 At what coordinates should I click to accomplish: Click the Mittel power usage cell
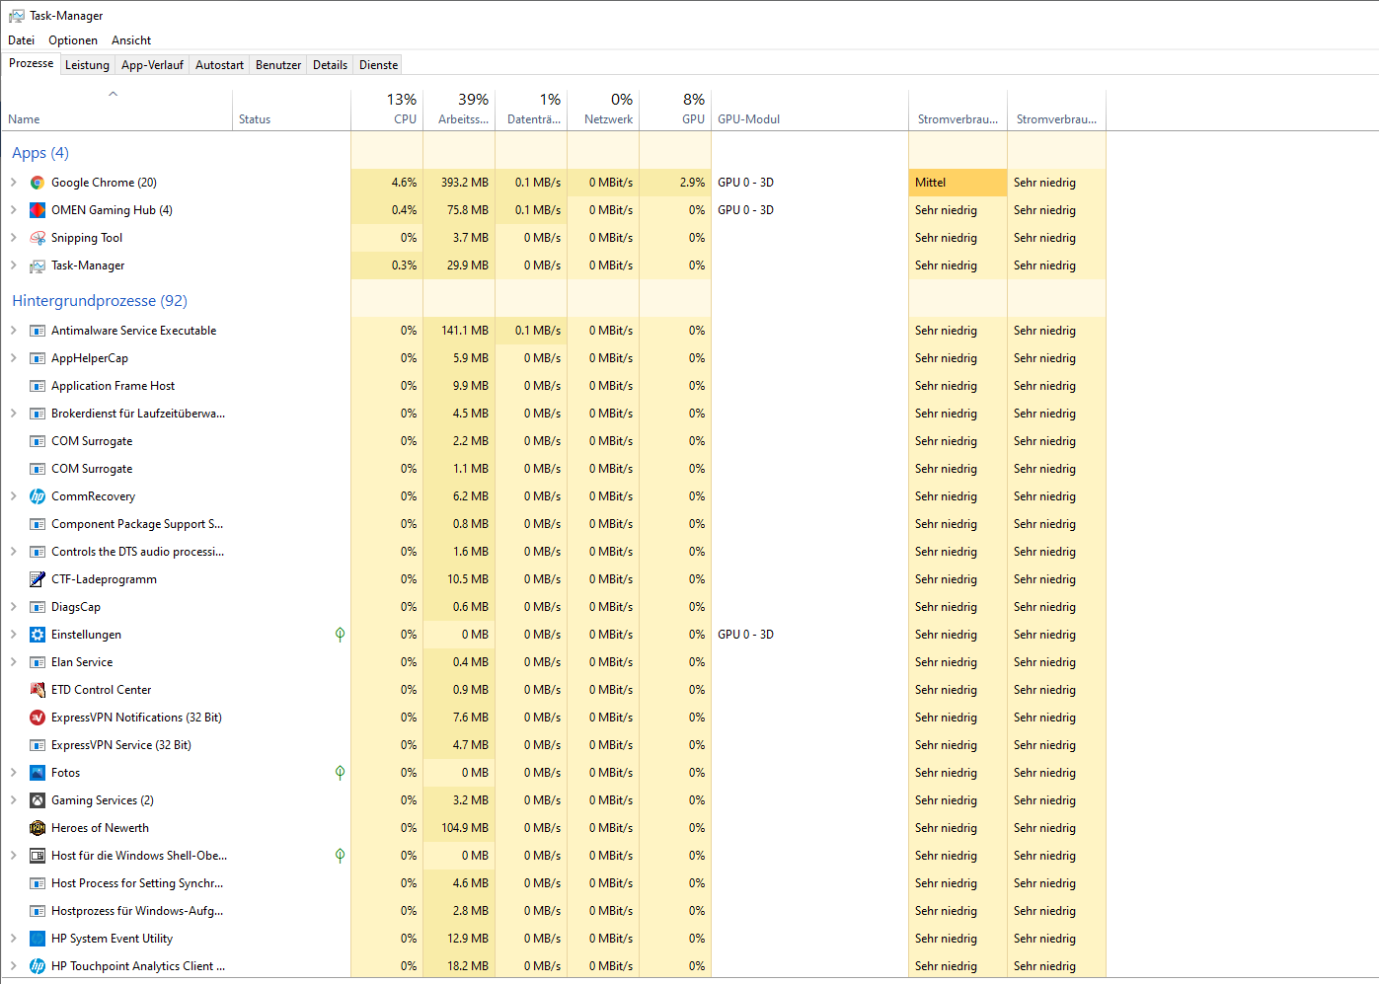(958, 183)
